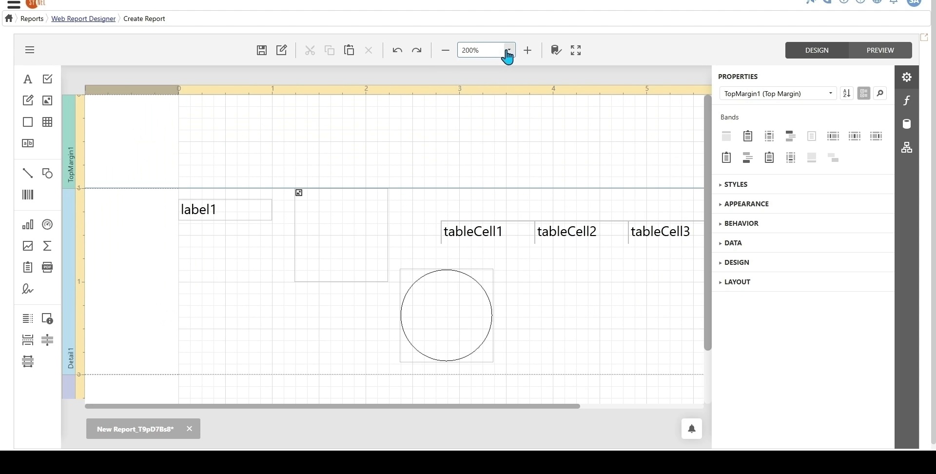Switch to the DESIGN tab
936x474 pixels.
(817, 50)
